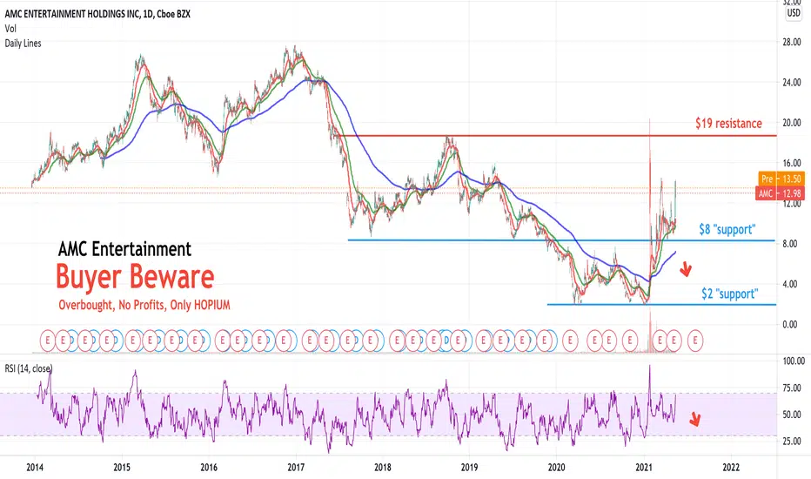Select the $8 "support" text annotation
The image size is (811, 479).
click(x=727, y=229)
